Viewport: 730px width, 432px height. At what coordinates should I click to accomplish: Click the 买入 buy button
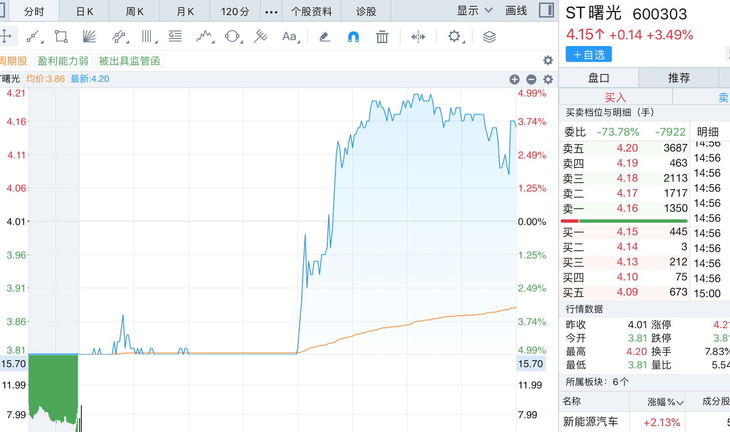615,98
